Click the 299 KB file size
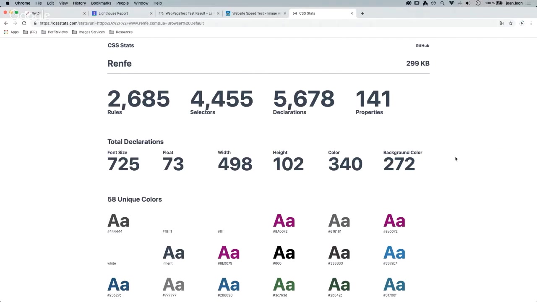The image size is (537, 302). (x=418, y=63)
